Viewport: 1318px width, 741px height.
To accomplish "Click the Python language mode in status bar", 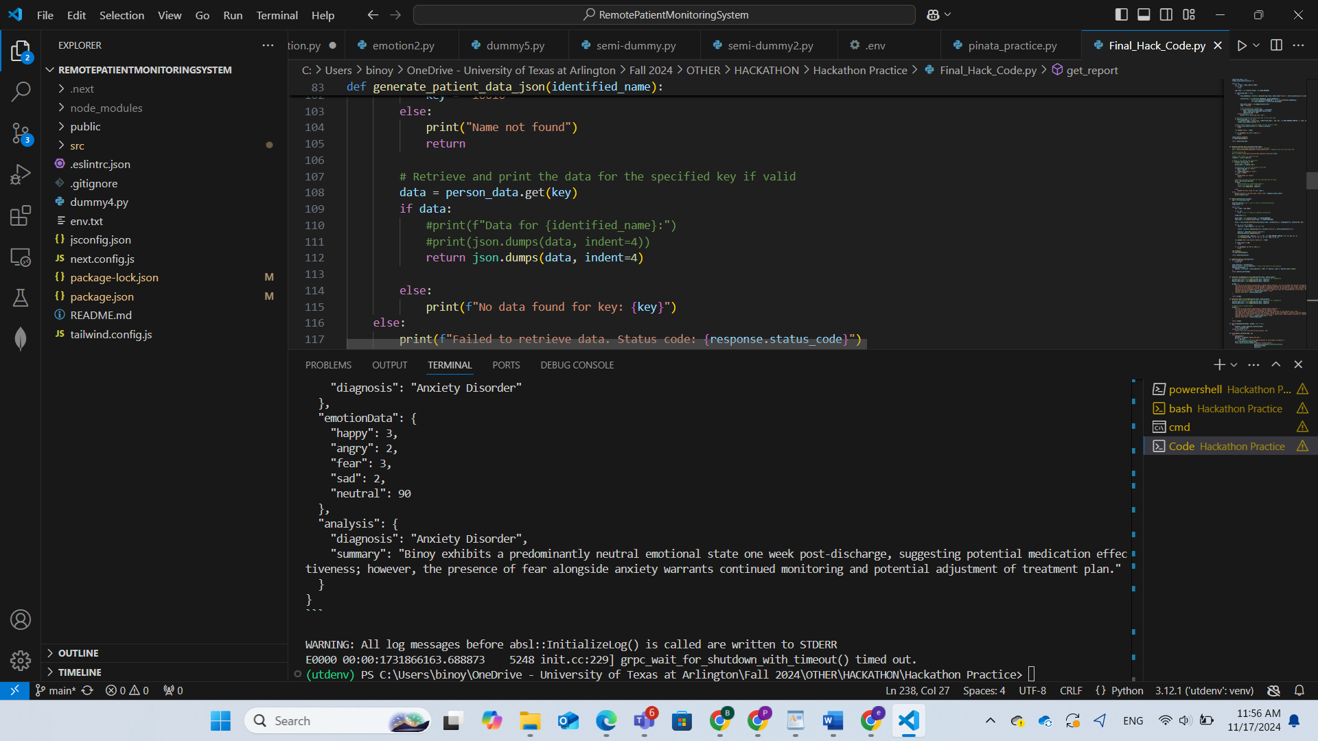I will (x=1126, y=691).
